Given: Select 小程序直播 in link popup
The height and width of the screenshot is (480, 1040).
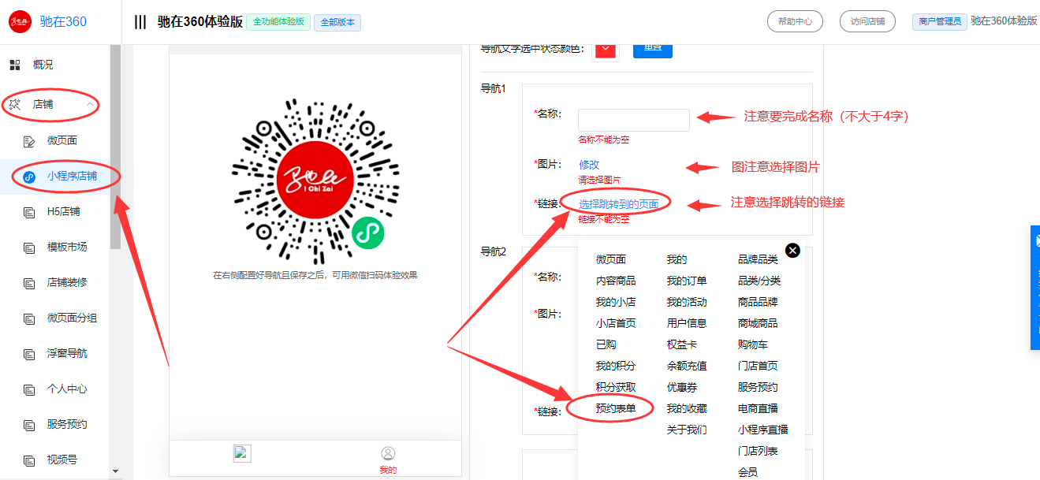Looking at the screenshot, I should tap(763, 430).
